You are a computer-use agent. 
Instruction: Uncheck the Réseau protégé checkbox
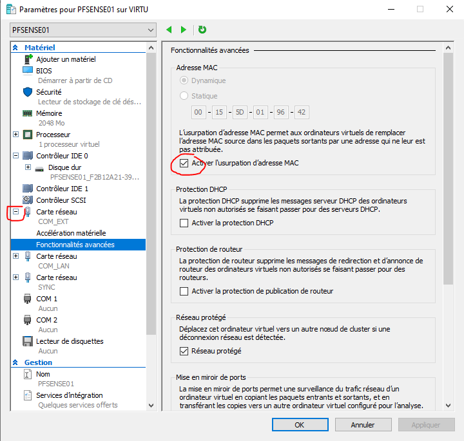[184, 351]
